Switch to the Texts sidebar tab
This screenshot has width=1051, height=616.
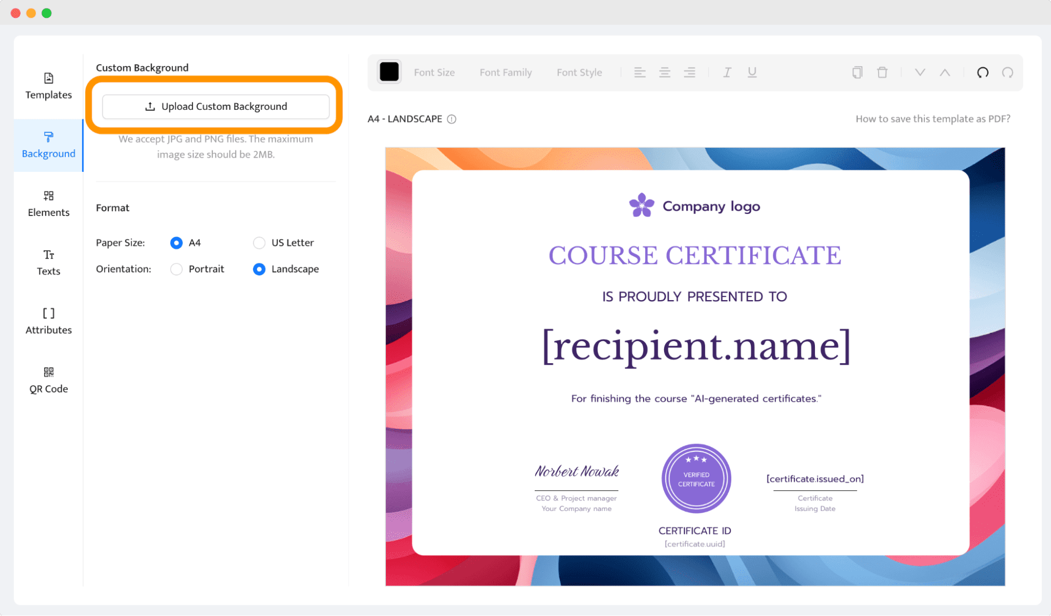(48, 263)
